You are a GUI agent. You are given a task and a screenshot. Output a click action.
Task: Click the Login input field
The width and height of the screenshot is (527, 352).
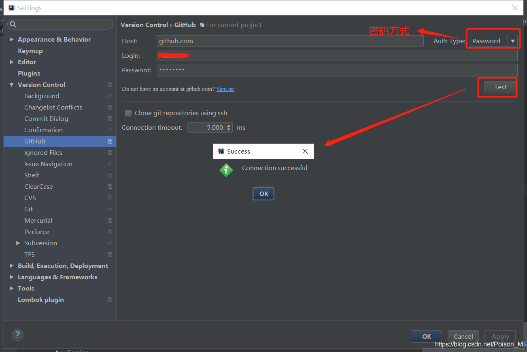click(336, 55)
